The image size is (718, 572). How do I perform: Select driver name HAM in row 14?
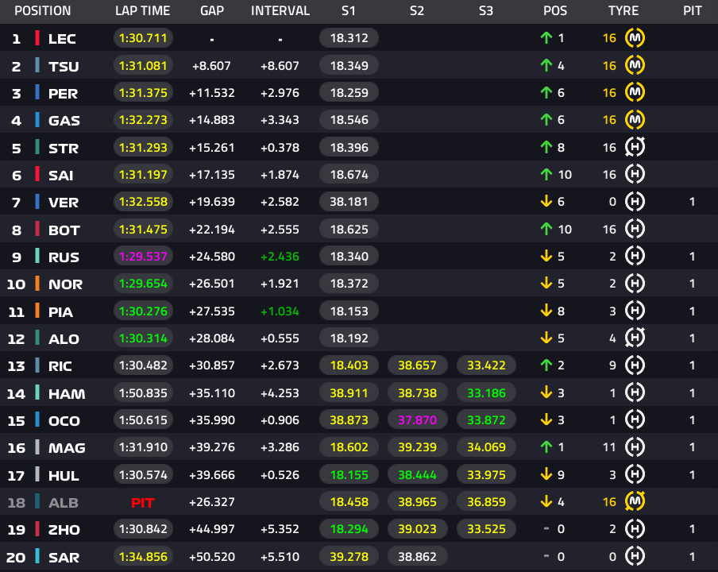[67, 394]
